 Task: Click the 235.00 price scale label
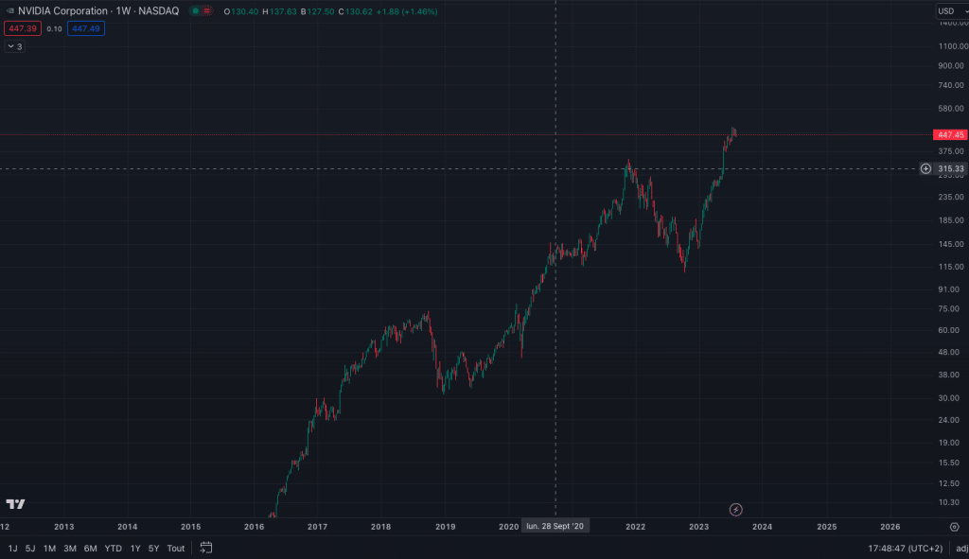(950, 197)
